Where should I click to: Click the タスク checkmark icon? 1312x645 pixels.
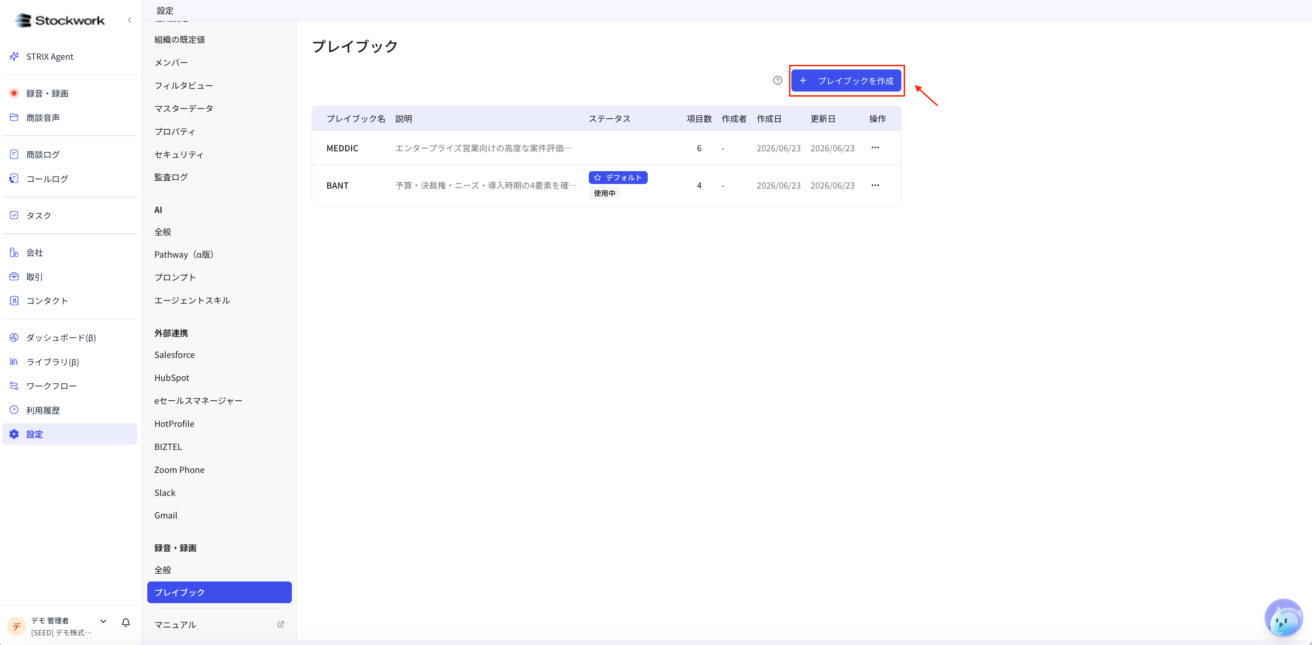click(14, 215)
